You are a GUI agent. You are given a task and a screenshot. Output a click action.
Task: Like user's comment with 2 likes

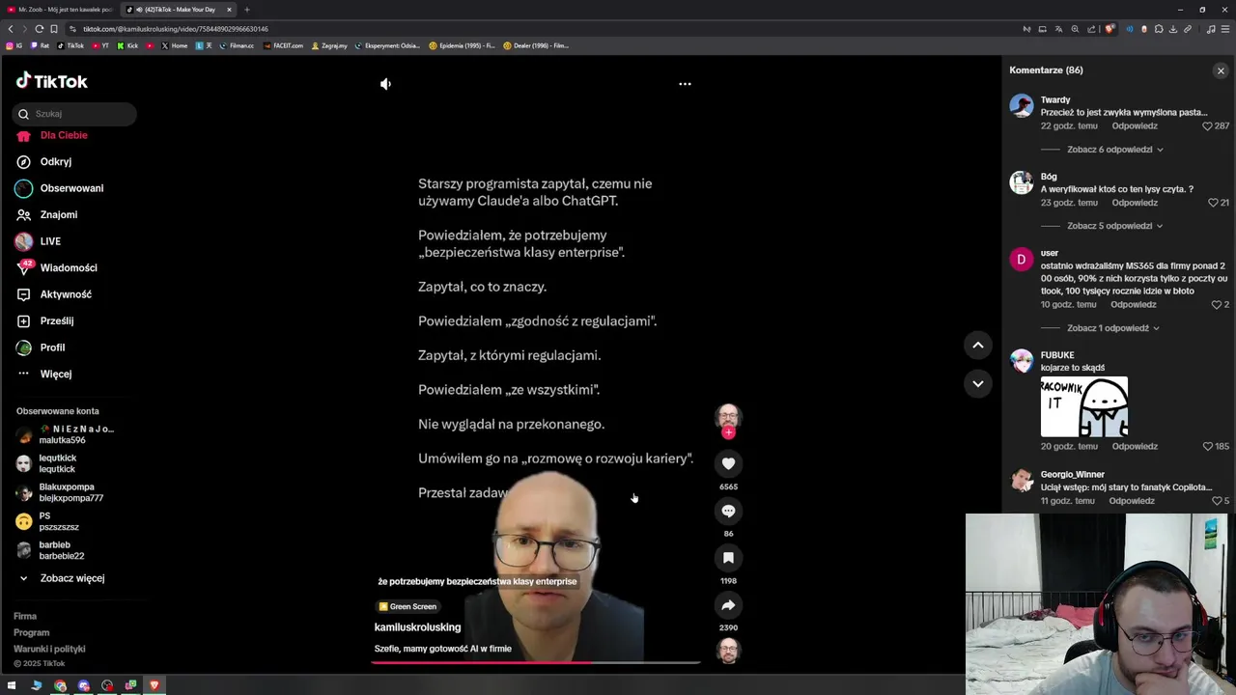click(x=1217, y=305)
